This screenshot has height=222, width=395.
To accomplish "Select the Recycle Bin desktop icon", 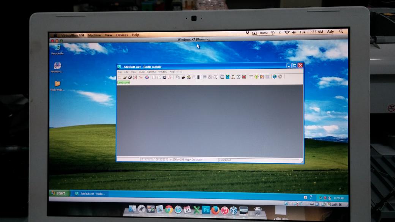I will [x=57, y=49].
